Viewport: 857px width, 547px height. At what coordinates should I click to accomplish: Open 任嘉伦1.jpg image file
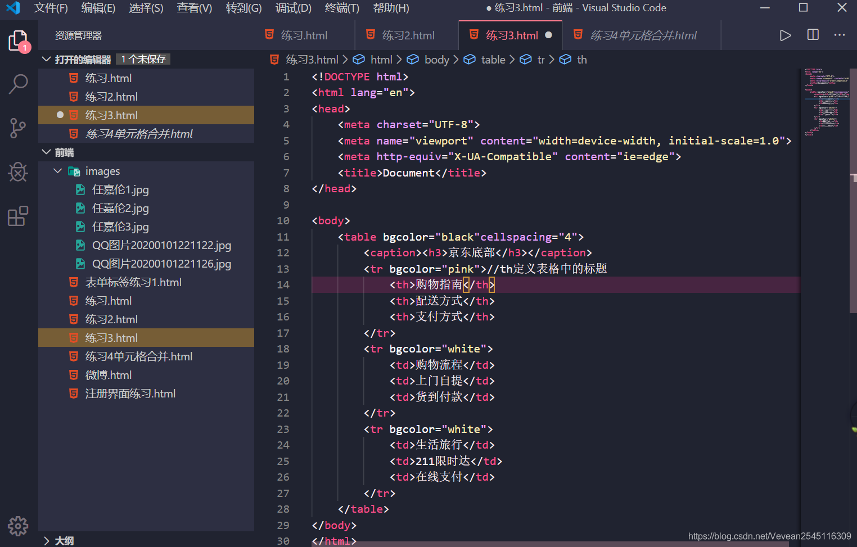coord(146,189)
